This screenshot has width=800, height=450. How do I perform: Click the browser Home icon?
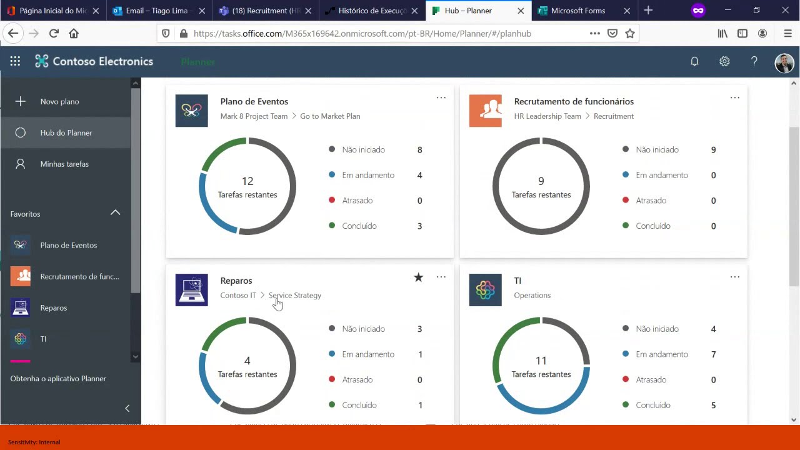tap(74, 34)
